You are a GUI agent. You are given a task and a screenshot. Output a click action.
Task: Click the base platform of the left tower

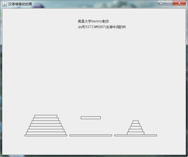(x=46, y=135)
